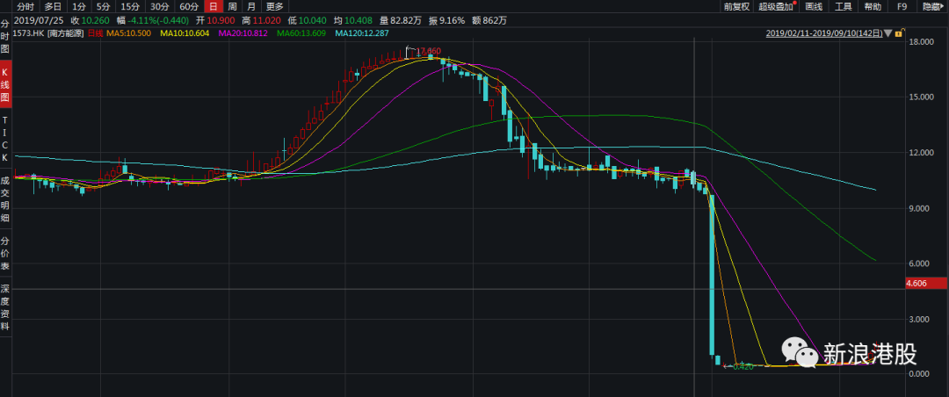The image size is (949, 397).
Task: Click the opening value 10.900
Action: point(221,20)
